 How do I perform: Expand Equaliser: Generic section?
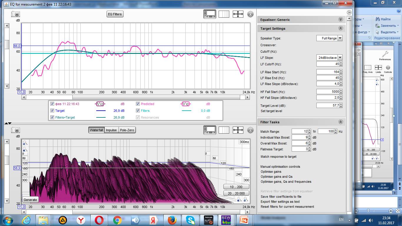point(340,19)
